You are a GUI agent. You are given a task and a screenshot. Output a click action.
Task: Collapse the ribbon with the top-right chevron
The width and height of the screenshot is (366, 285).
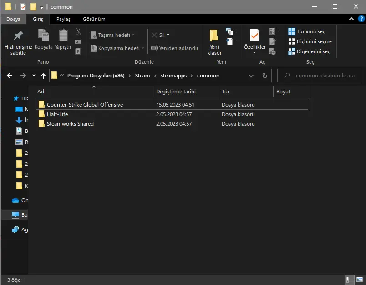[x=351, y=19]
